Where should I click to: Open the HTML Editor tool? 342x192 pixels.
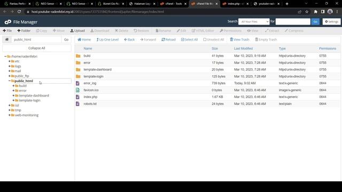(203, 31)
